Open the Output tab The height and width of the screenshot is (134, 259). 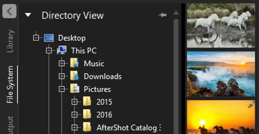[x=10, y=125]
